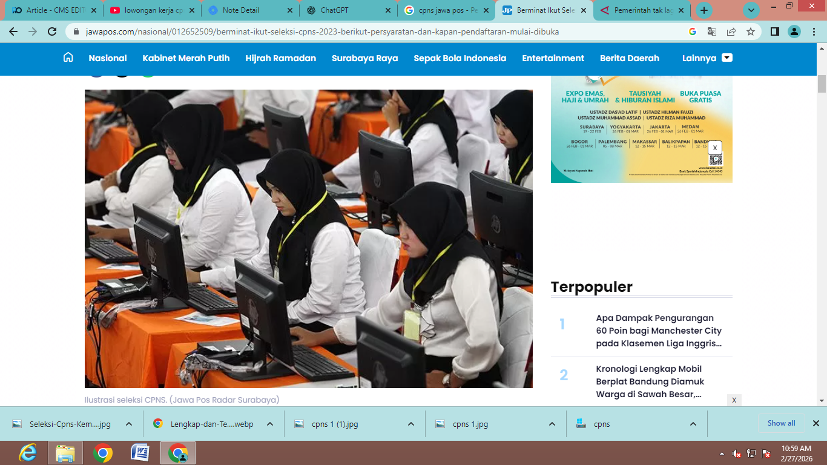Switch to lowongan kerja YouTube tab
Image resolution: width=827 pixels, height=465 pixels.
[151, 10]
